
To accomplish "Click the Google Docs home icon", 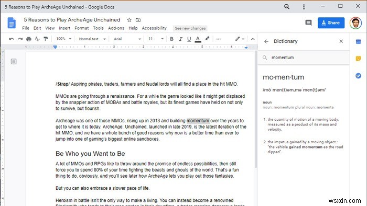I will click(x=12, y=23).
